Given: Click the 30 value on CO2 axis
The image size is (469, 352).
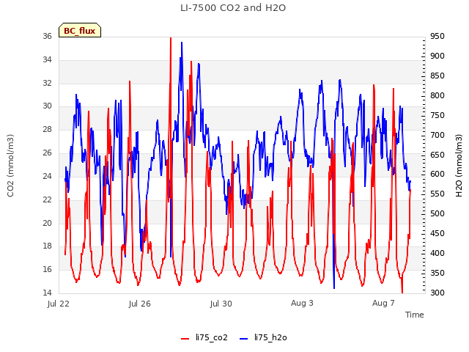Looking at the screenshot, I should (x=47, y=106).
